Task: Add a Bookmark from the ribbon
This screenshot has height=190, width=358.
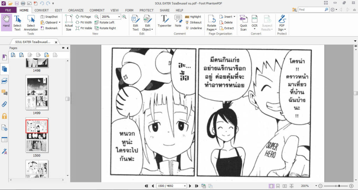Action: 49,28
